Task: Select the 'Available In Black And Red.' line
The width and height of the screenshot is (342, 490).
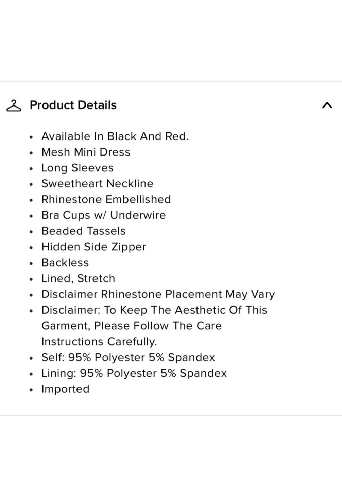Action: tap(115, 136)
